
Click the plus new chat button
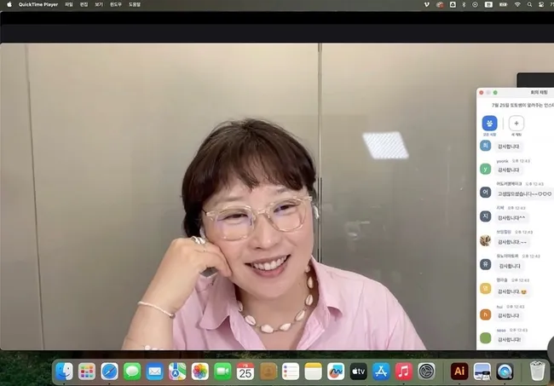coord(516,123)
